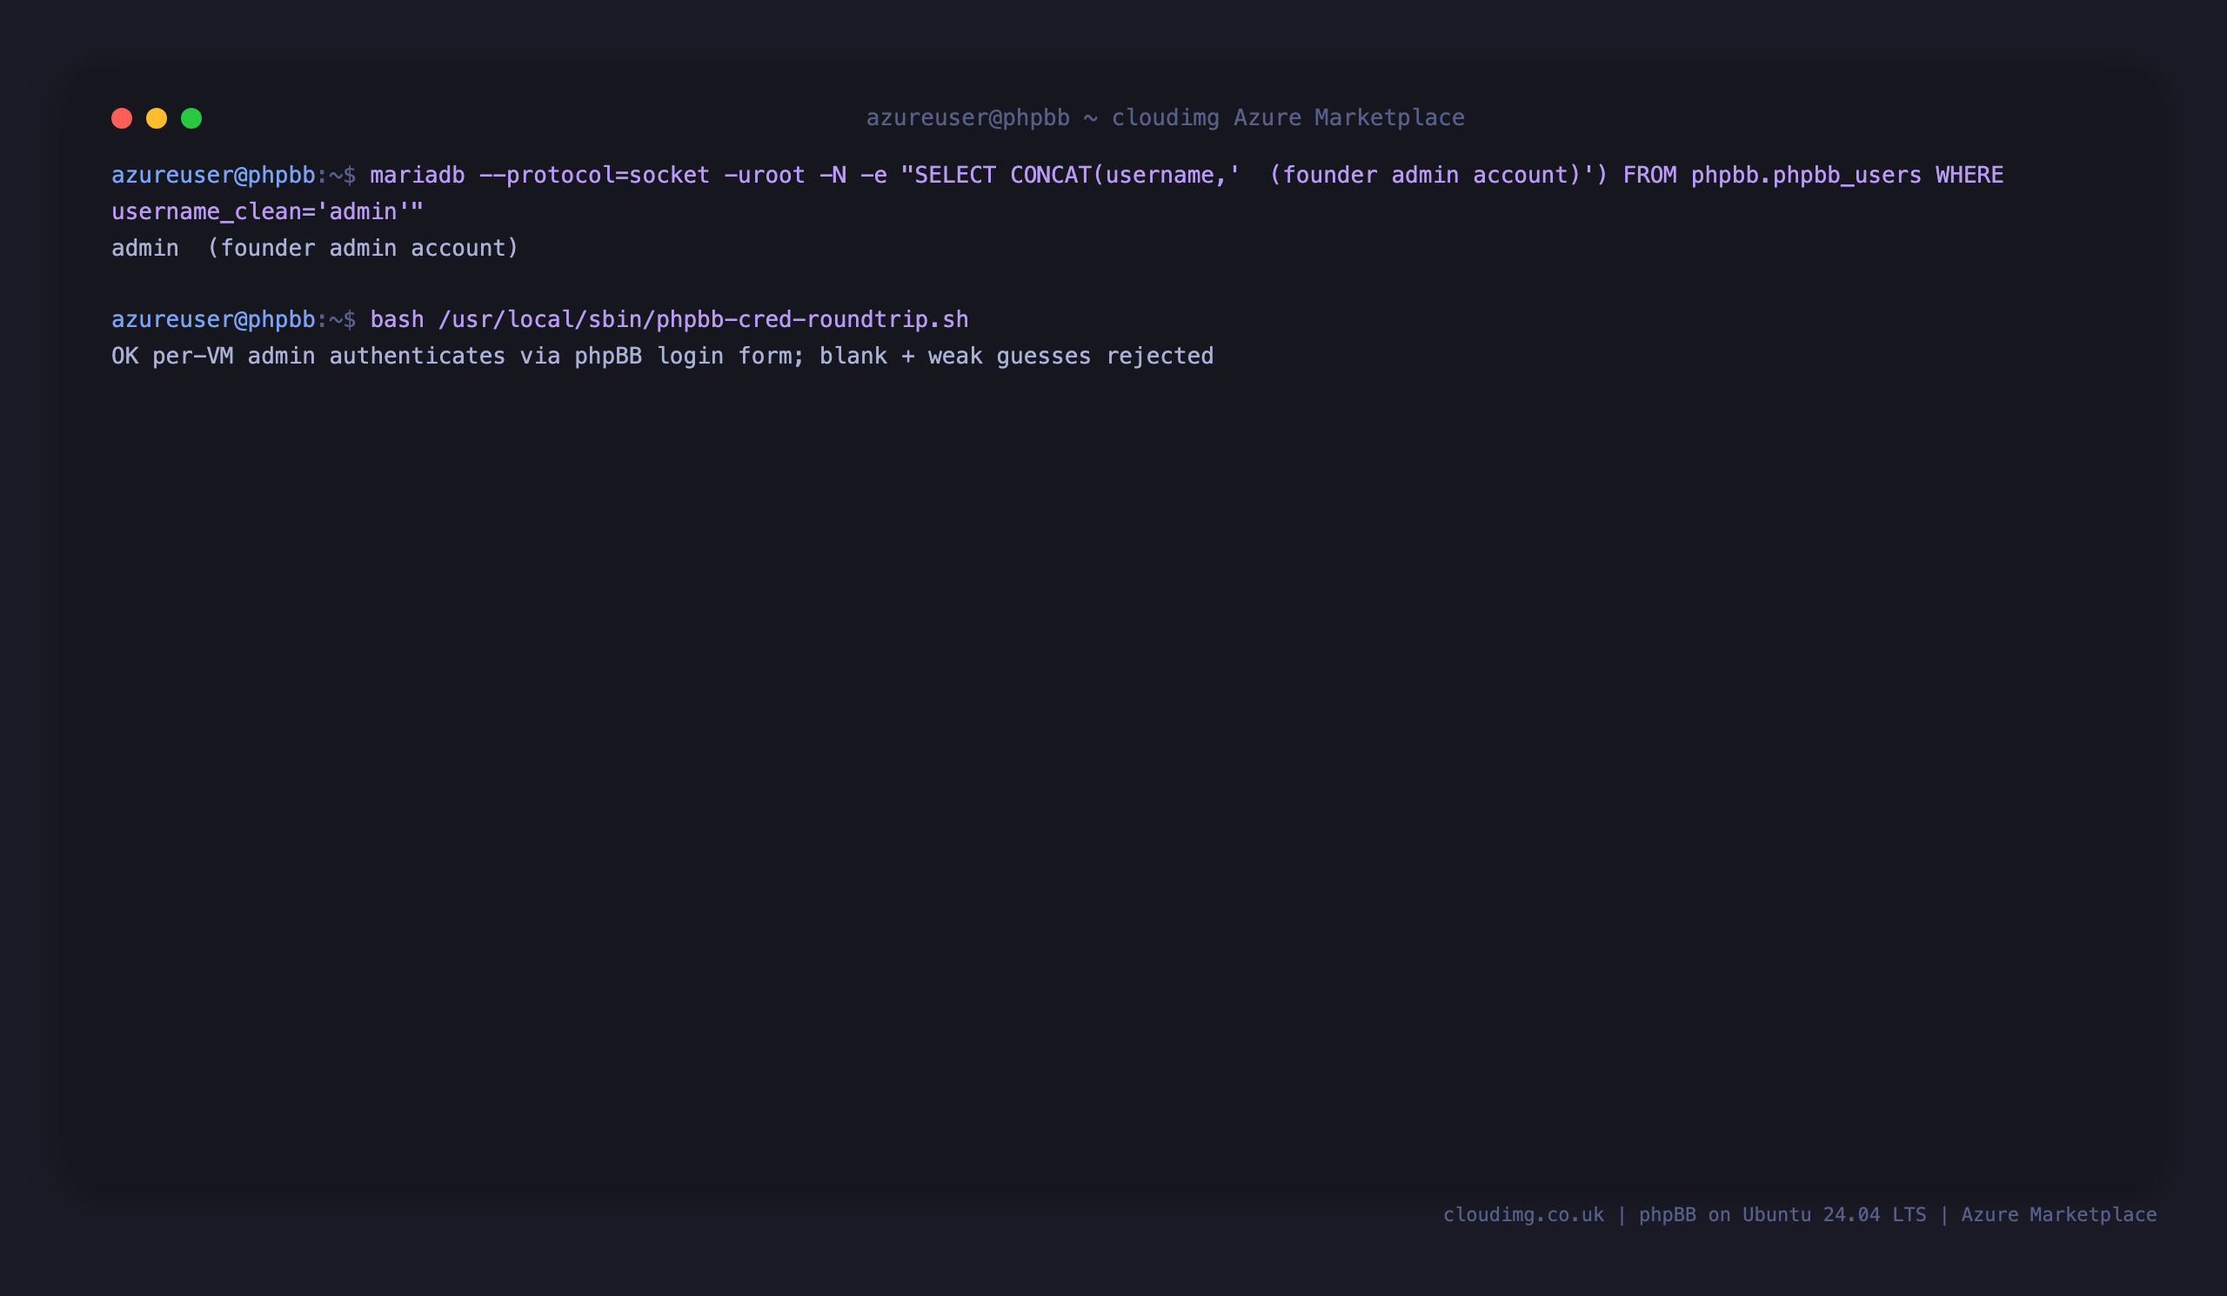This screenshot has height=1296, width=2227.
Task: Click the path '/usr/local/sbin/phpbb-cred-roundtrip.sh'
Action: point(704,320)
